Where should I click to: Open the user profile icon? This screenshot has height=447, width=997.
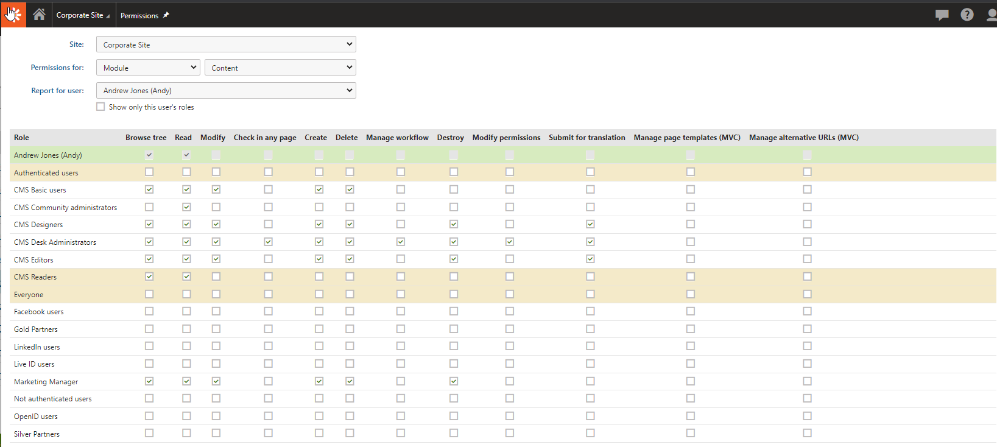[x=991, y=15]
